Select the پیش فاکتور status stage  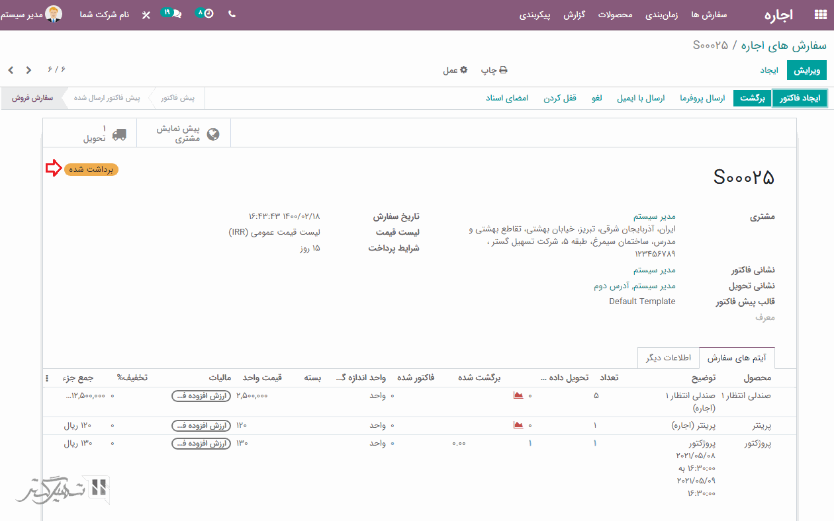(177, 98)
